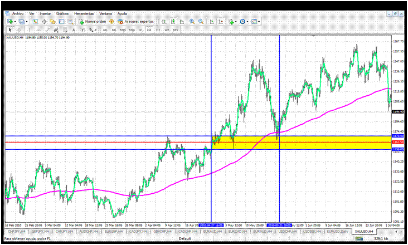Viewport: 408px width, 245px height.
Task: Click the chart tabs scroll arrow
Action: pyautogui.click(x=396, y=231)
